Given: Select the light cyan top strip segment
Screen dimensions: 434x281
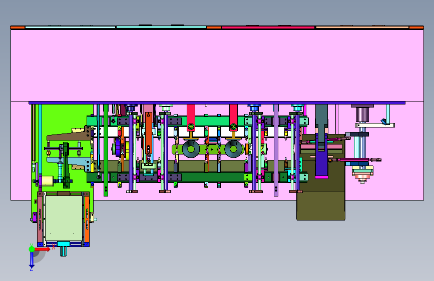Looking at the screenshot, I should point(70,27).
